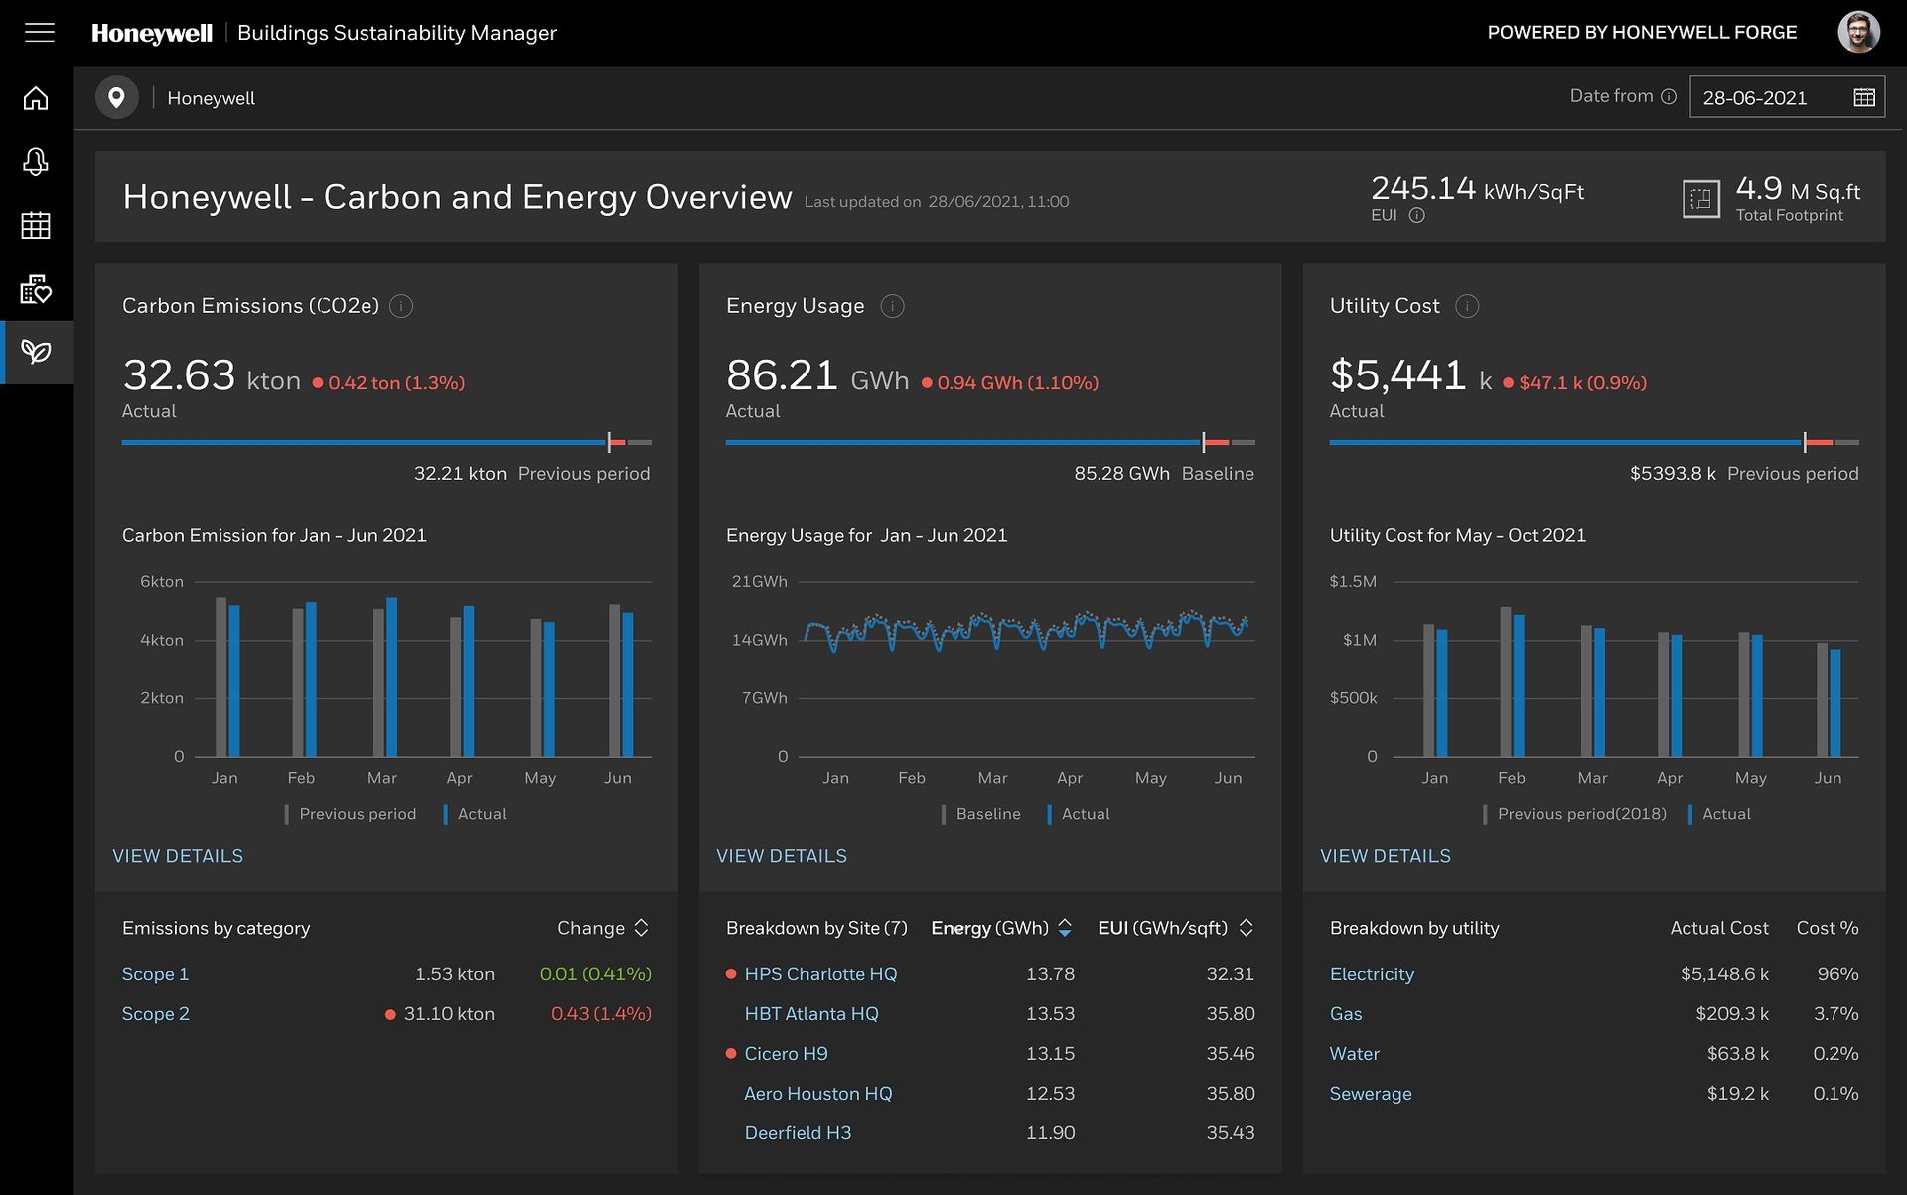Click the 31.10 kton Scope 2 value
1907x1195 pixels.
click(x=449, y=1014)
